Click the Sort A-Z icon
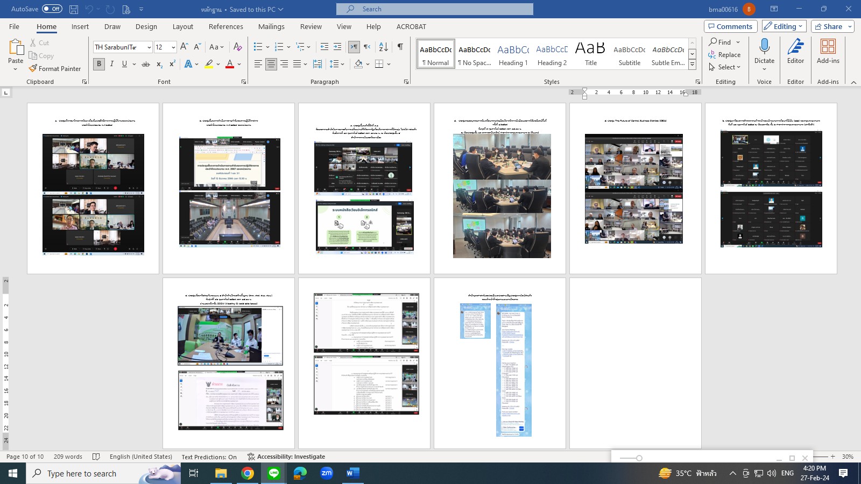The height and width of the screenshot is (484, 861). (383, 47)
